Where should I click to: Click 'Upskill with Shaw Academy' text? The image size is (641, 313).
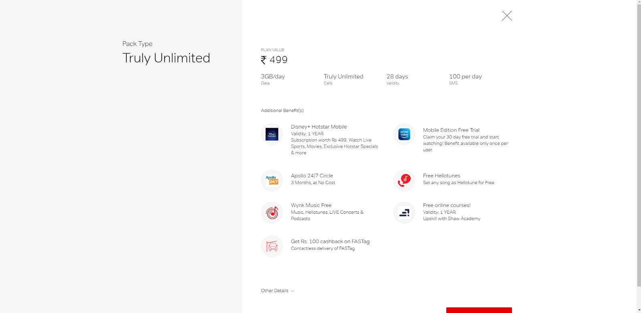(452, 219)
